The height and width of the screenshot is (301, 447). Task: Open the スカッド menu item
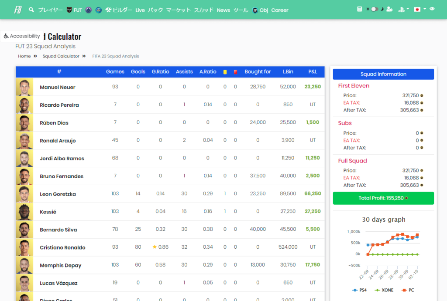point(203,10)
